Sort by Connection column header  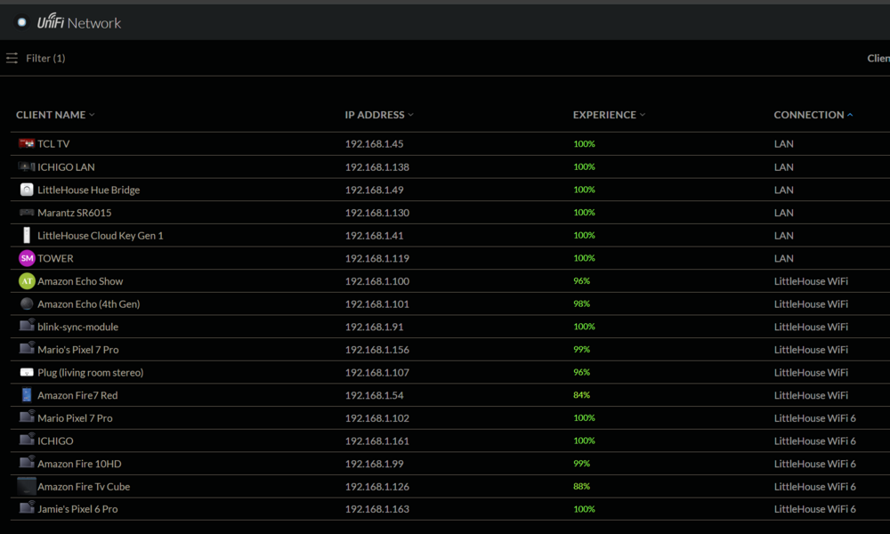click(x=813, y=115)
